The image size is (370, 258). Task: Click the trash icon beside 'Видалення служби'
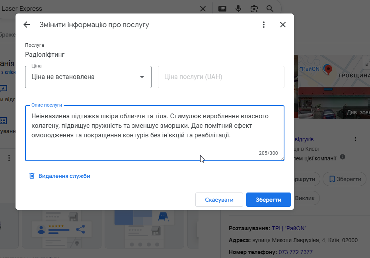[32, 176]
